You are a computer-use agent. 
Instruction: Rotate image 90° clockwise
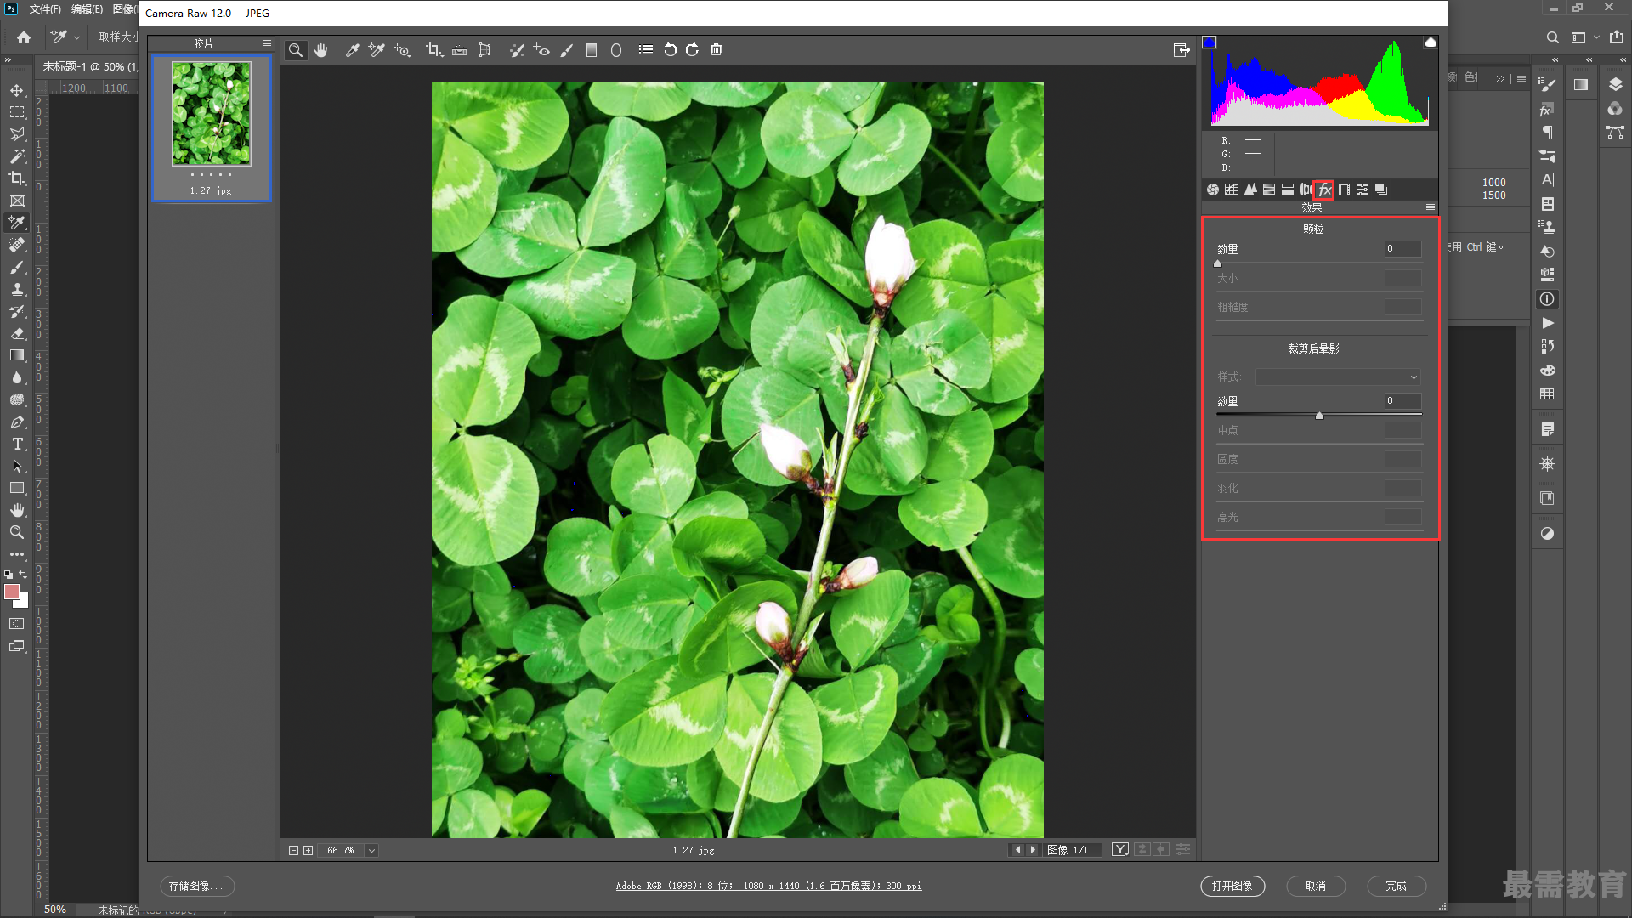click(692, 50)
